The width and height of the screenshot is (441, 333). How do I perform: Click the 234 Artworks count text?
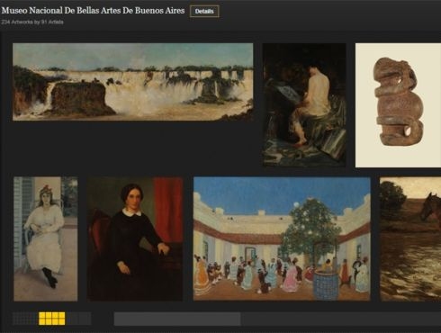coord(17,22)
